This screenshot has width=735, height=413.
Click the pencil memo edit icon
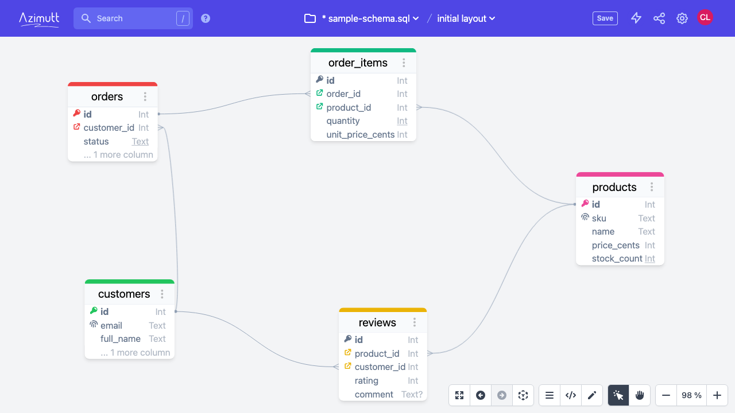[592, 395]
